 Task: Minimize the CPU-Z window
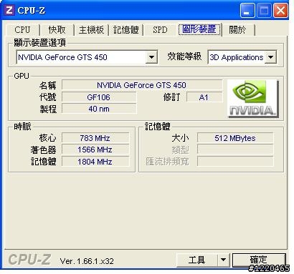pos(247,10)
